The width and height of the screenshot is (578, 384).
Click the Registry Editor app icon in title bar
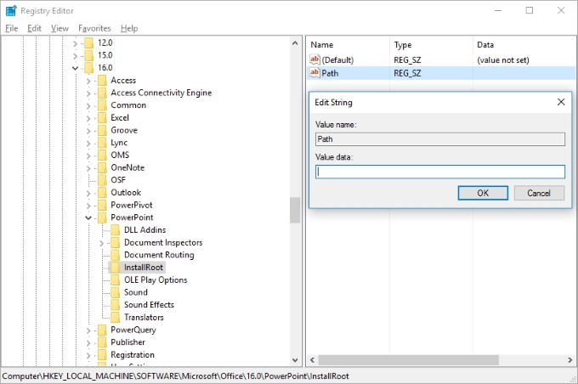[10, 10]
